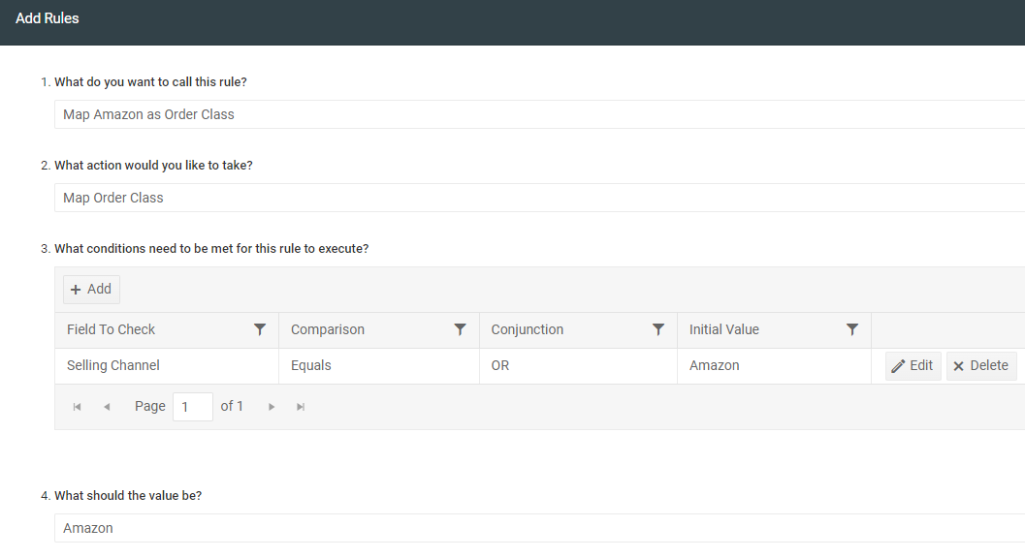Click the page number input box

click(x=193, y=407)
